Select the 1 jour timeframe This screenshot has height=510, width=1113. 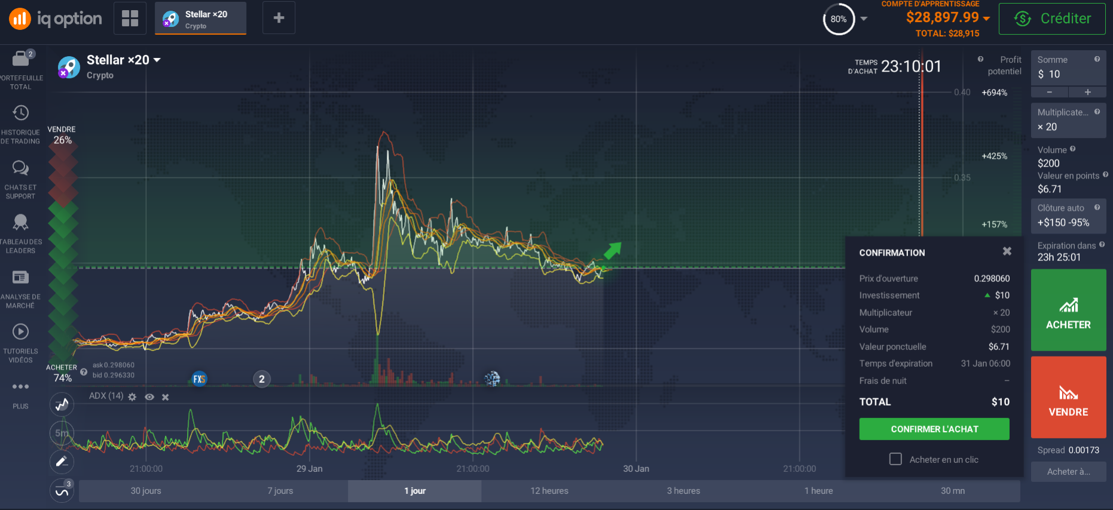415,491
